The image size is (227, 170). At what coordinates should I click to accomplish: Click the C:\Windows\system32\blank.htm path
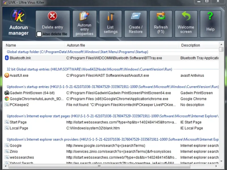[x=93, y=128]
